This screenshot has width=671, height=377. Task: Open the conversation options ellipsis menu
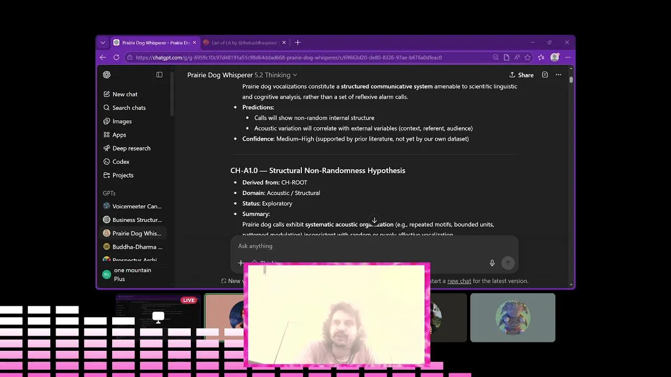coord(558,75)
